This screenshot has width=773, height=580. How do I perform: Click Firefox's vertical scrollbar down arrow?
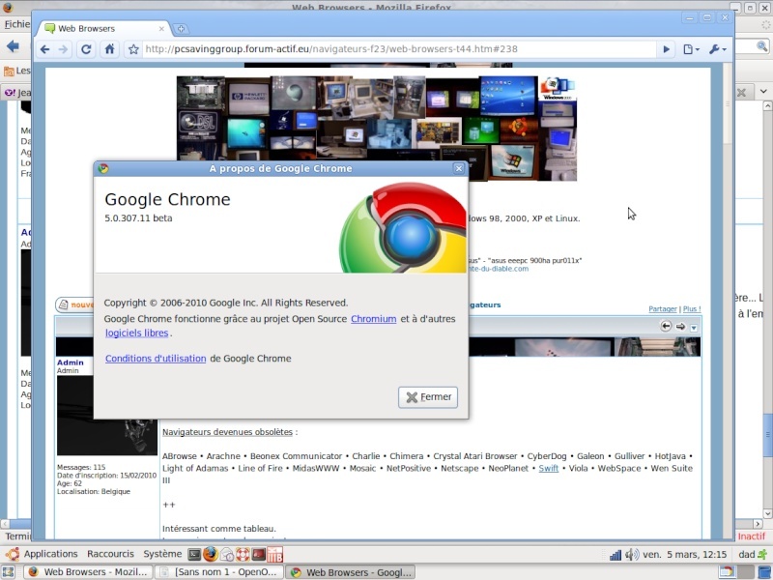(767, 514)
